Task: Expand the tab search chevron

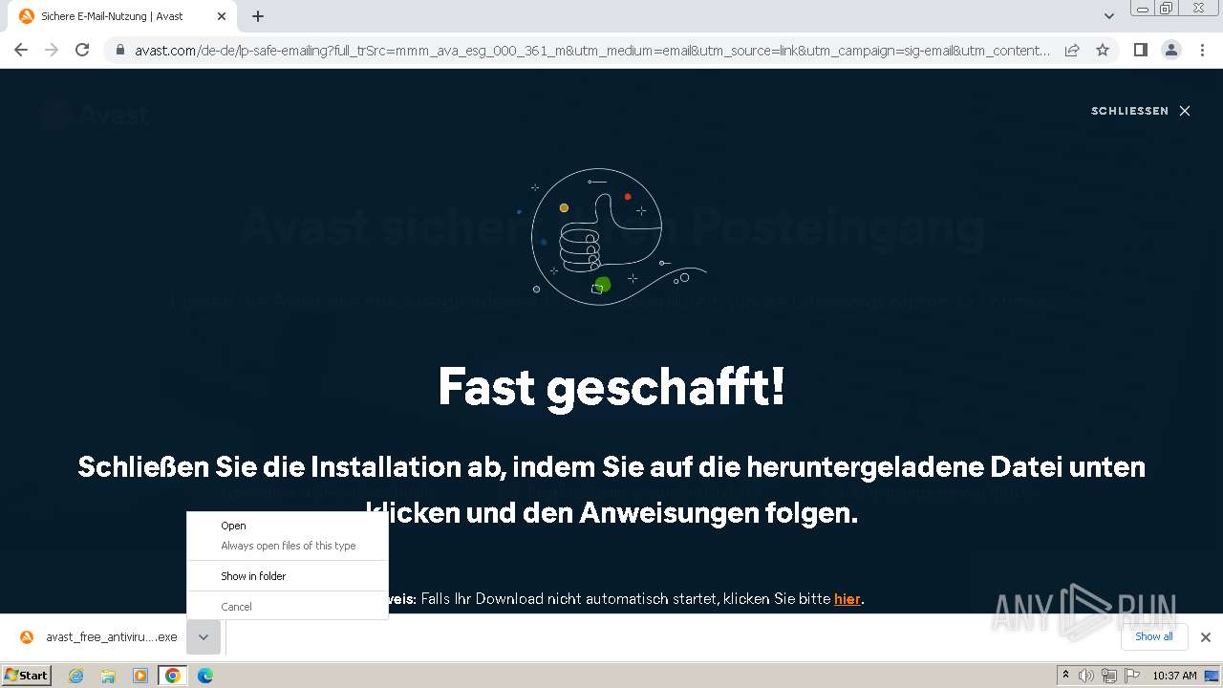Action: tap(1108, 16)
